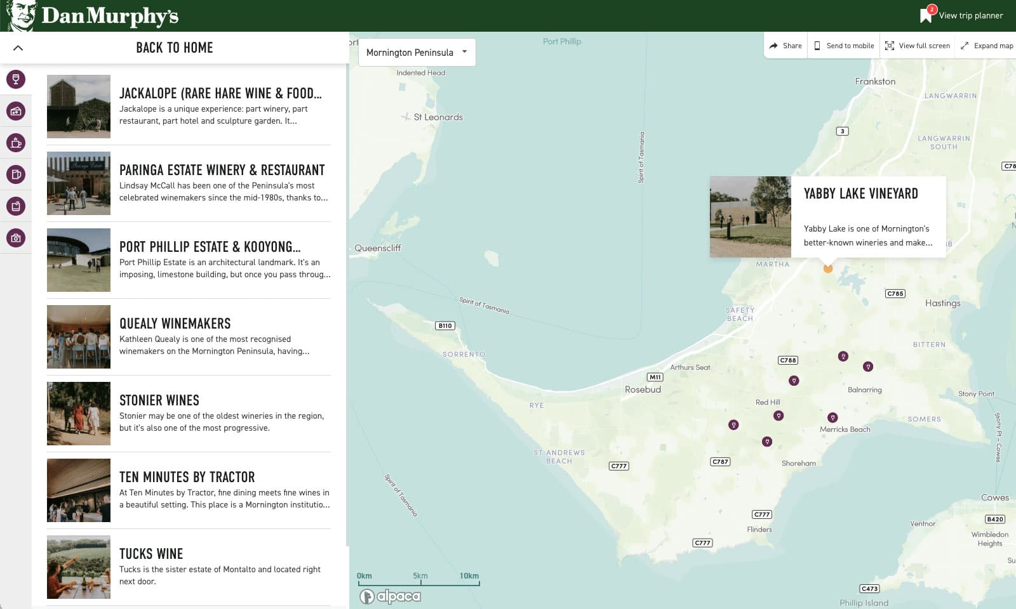Viewport: 1016px width, 609px height.
Task: Click the camera sightseeing category icon
Action: [16, 238]
